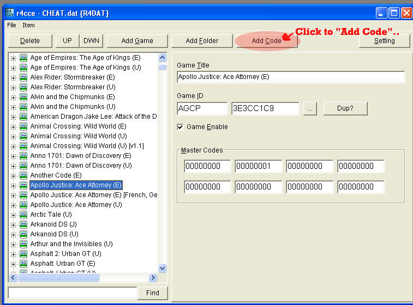
Task: Click the icon beside Asphalt 2: Urban GT (U)
Action: [23, 254]
